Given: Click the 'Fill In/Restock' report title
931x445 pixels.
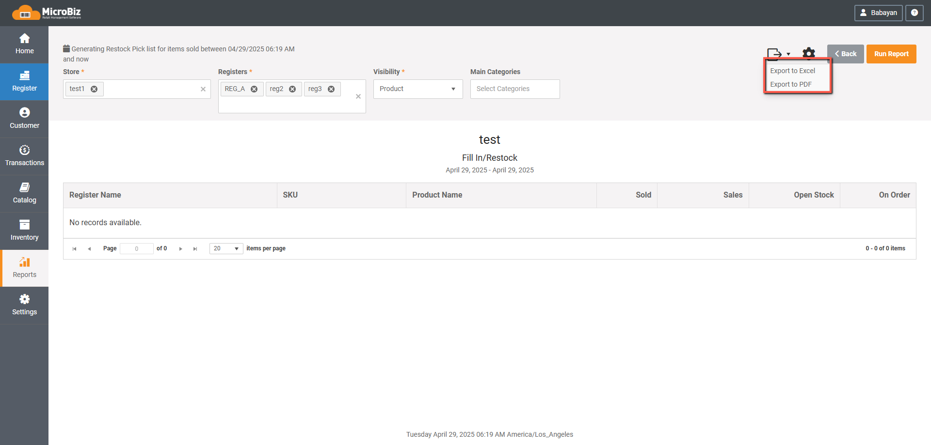Looking at the screenshot, I should click(x=490, y=158).
